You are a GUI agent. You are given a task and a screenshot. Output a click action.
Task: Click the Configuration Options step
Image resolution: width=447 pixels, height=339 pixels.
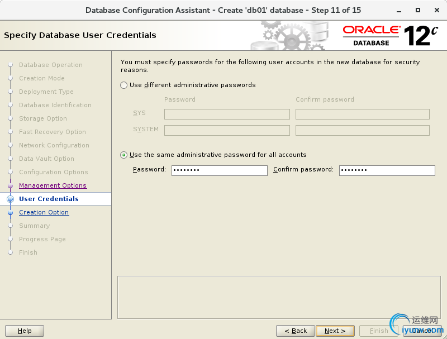point(53,172)
